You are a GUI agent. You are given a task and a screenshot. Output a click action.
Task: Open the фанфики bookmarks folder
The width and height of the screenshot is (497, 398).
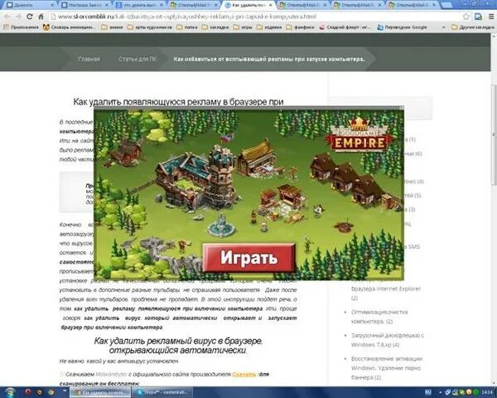tap(300, 27)
